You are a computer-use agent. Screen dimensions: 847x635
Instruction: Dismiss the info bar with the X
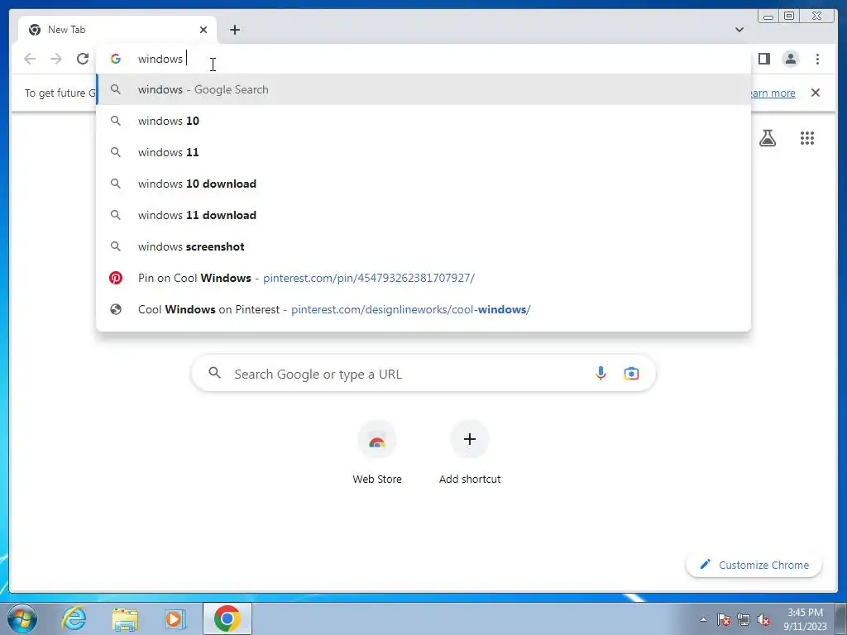tap(815, 93)
